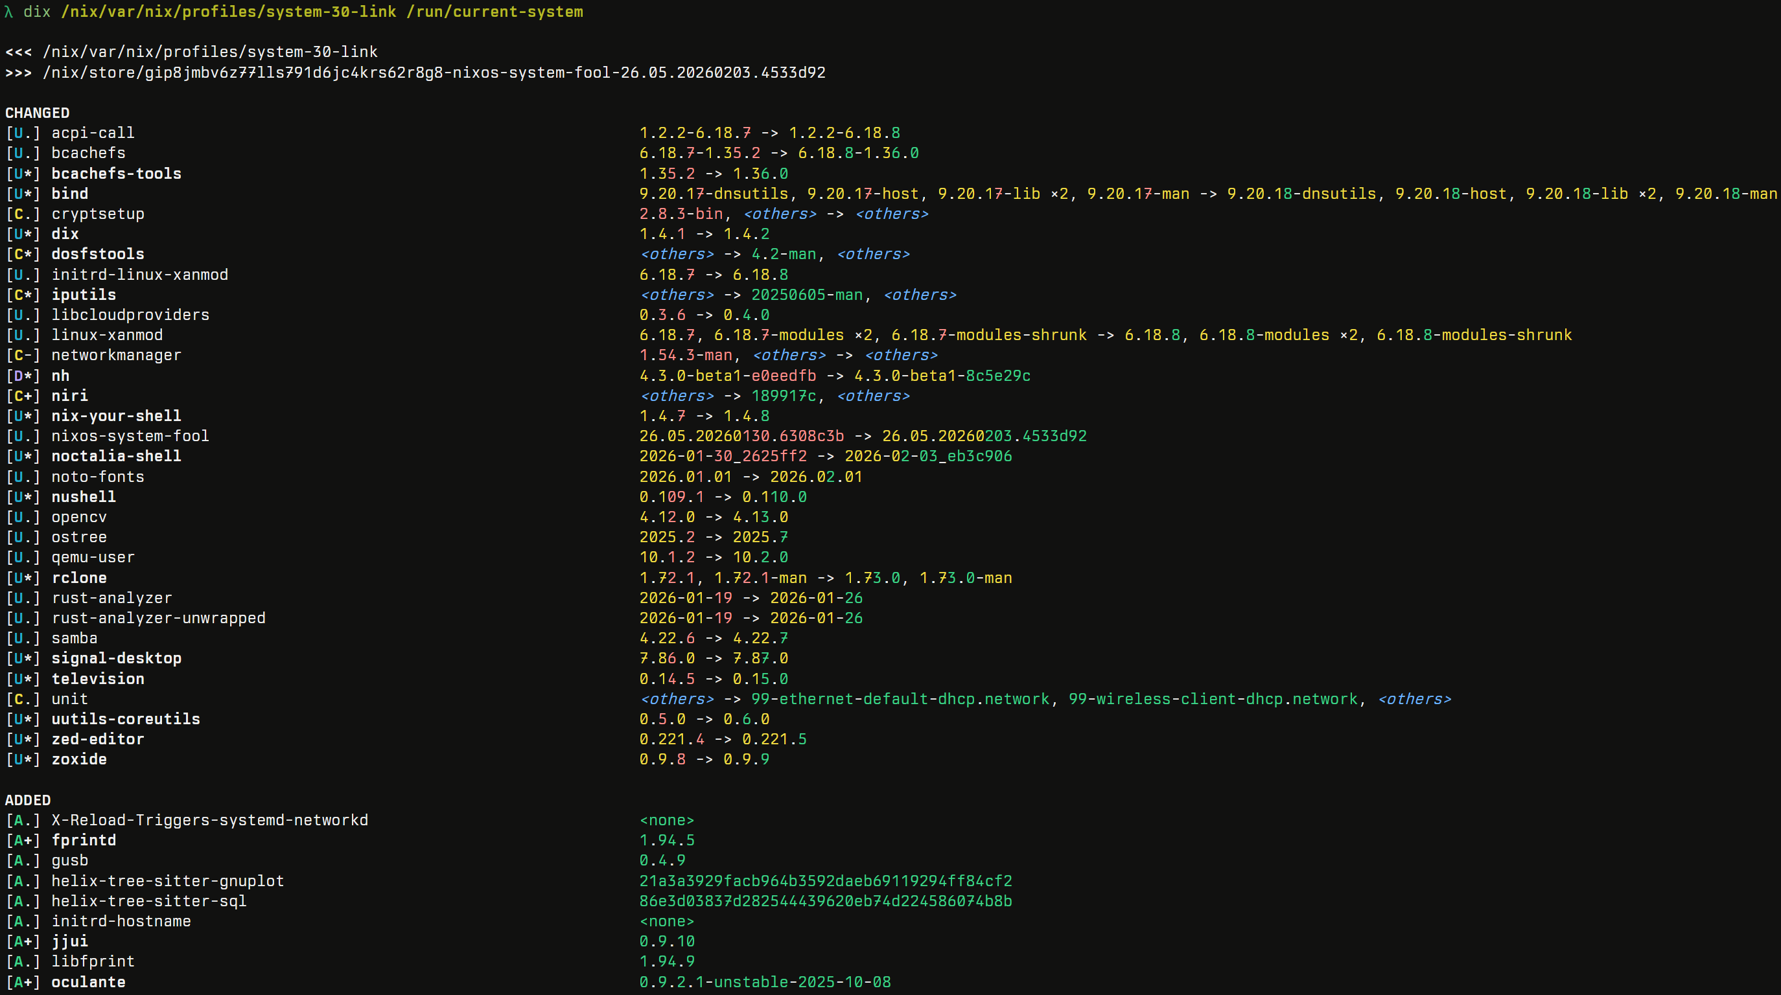This screenshot has width=1781, height=995.
Task: Click zed-editor version '0.221.4 -> 0.221.5'
Action: pos(723,738)
